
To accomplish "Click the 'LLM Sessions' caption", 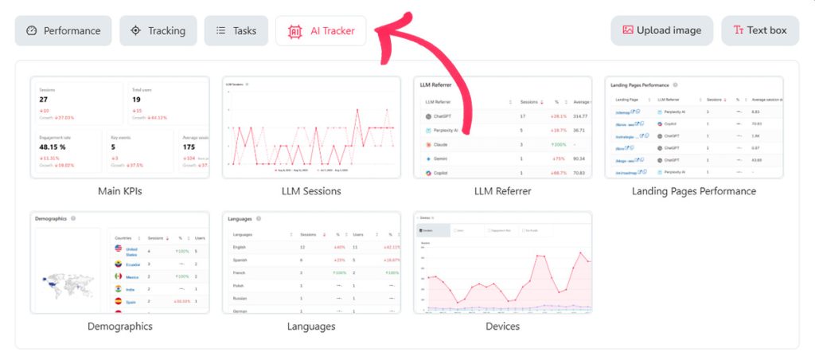I will point(311,191).
